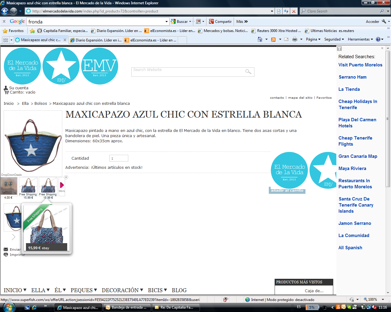The width and height of the screenshot is (391, 312).
Task: Click the Google toolbar wrench settings icon
Action: 384,21
